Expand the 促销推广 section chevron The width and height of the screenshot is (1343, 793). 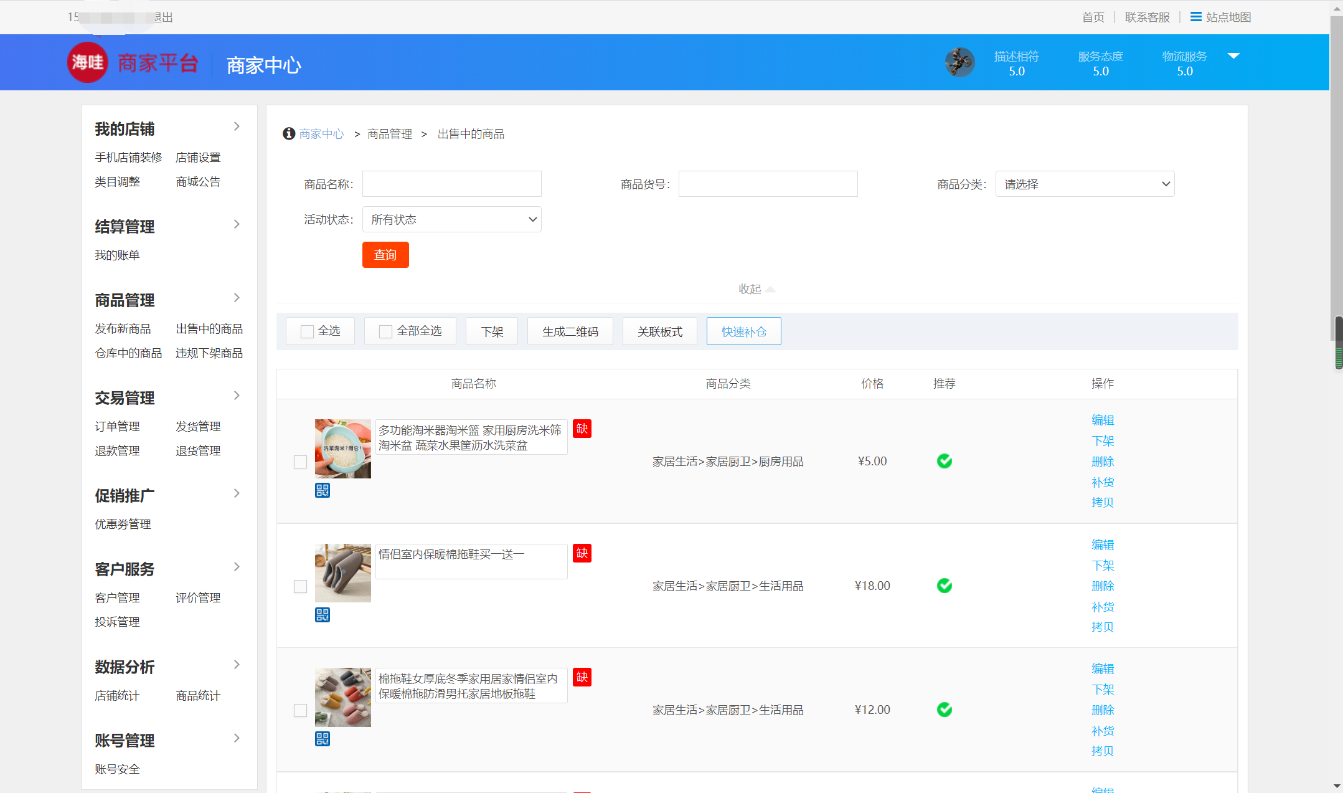pyautogui.click(x=237, y=493)
